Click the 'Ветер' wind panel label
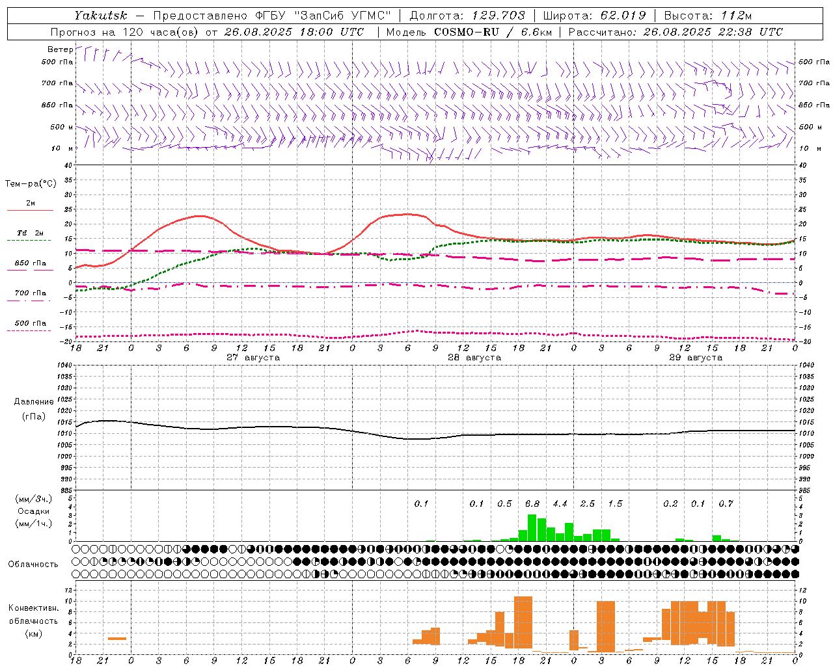 (x=60, y=49)
